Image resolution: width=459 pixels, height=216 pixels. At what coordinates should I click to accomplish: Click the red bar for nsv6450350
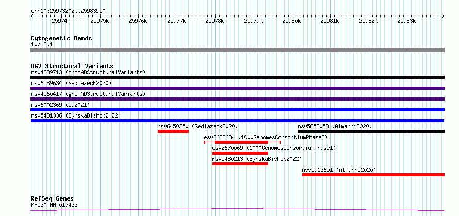click(173, 131)
